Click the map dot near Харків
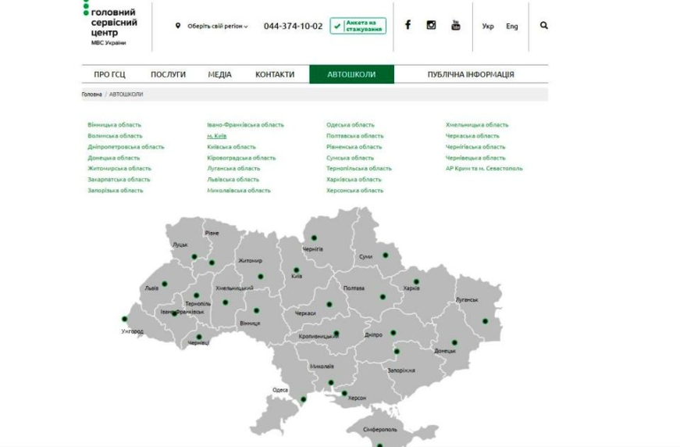The width and height of the screenshot is (680, 447). point(416,282)
